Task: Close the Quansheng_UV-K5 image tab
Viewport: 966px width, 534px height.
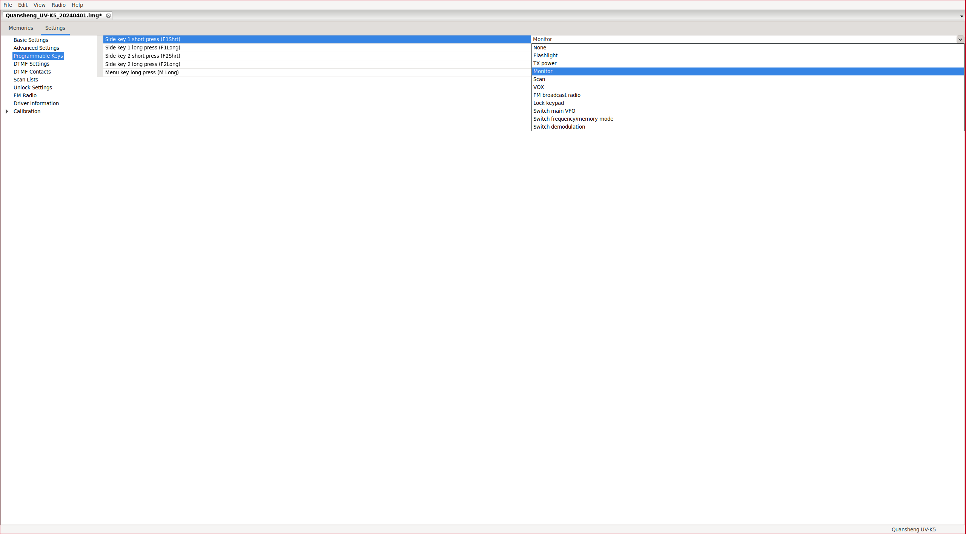Action: tap(108, 15)
